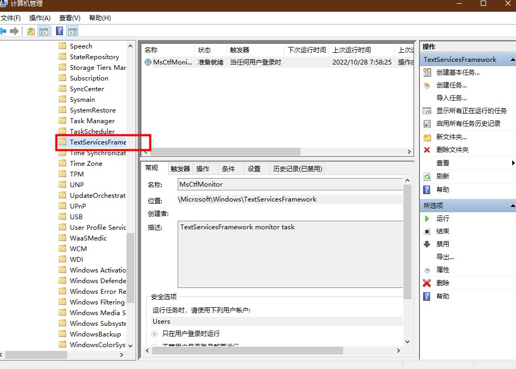Viewport: 516px width, 369px height.
Task: Open the 文件(F) menu
Action: tap(11, 18)
